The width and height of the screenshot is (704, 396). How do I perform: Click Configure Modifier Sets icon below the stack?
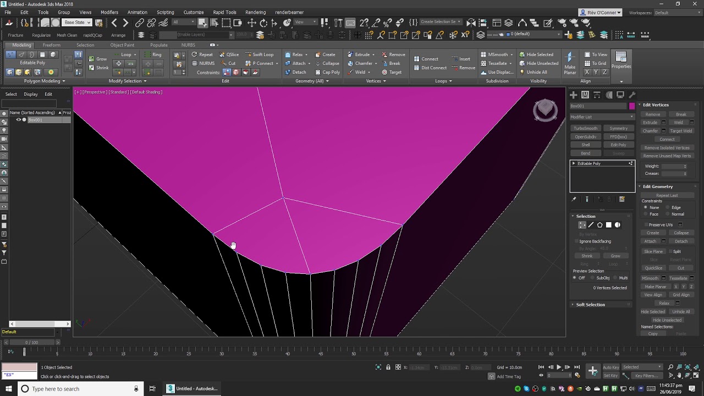click(x=622, y=199)
